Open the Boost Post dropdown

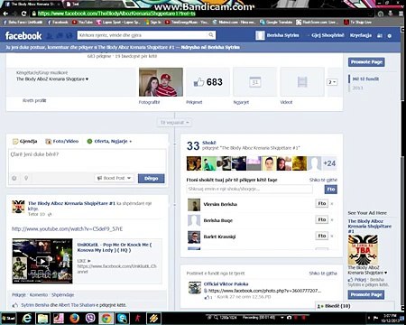point(115,178)
